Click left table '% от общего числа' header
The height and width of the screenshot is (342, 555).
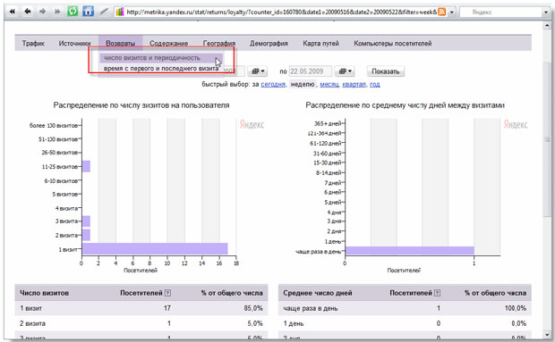(x=232, y=293)
